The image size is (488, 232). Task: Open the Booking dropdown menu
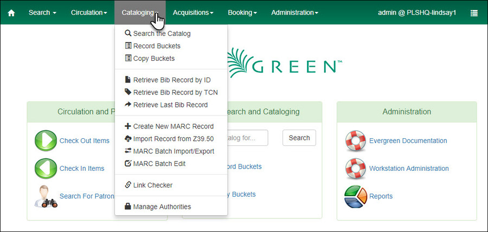(x=242, y=13)
